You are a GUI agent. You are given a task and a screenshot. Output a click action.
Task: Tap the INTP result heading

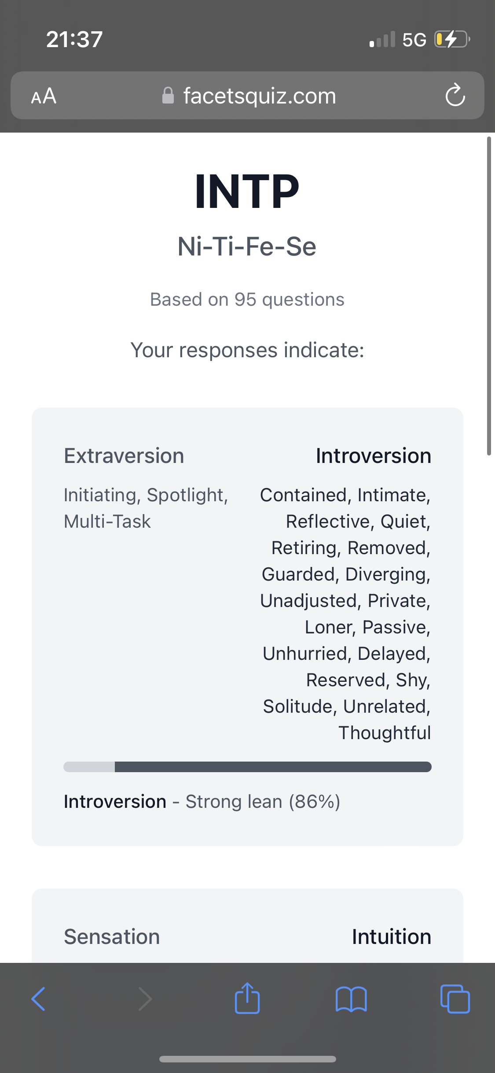click(247, 192)
